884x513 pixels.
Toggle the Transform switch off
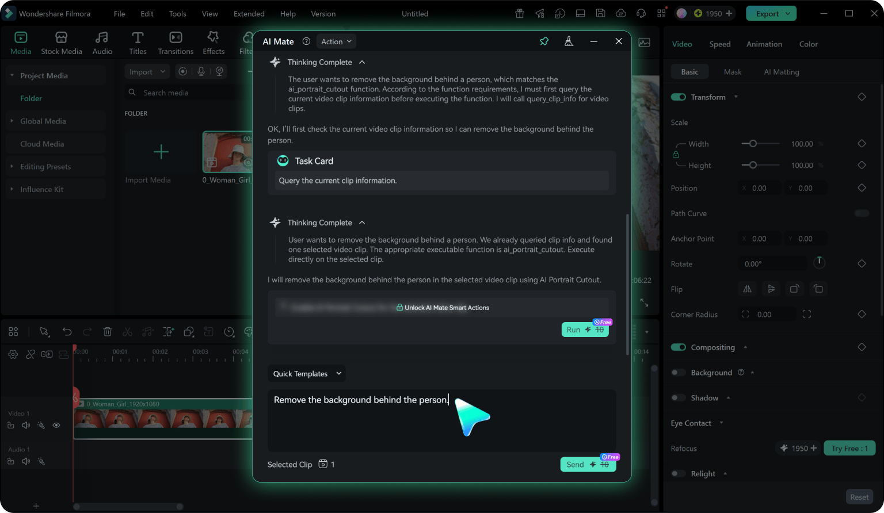[679, 97]
